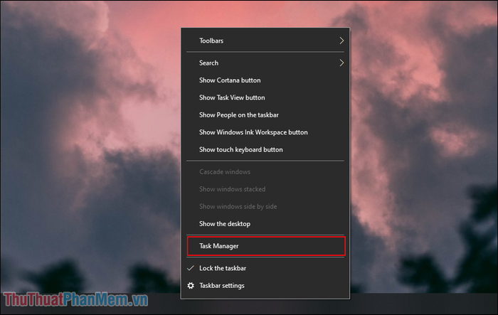Toggle Lock the taskbar option

[265, 268]
